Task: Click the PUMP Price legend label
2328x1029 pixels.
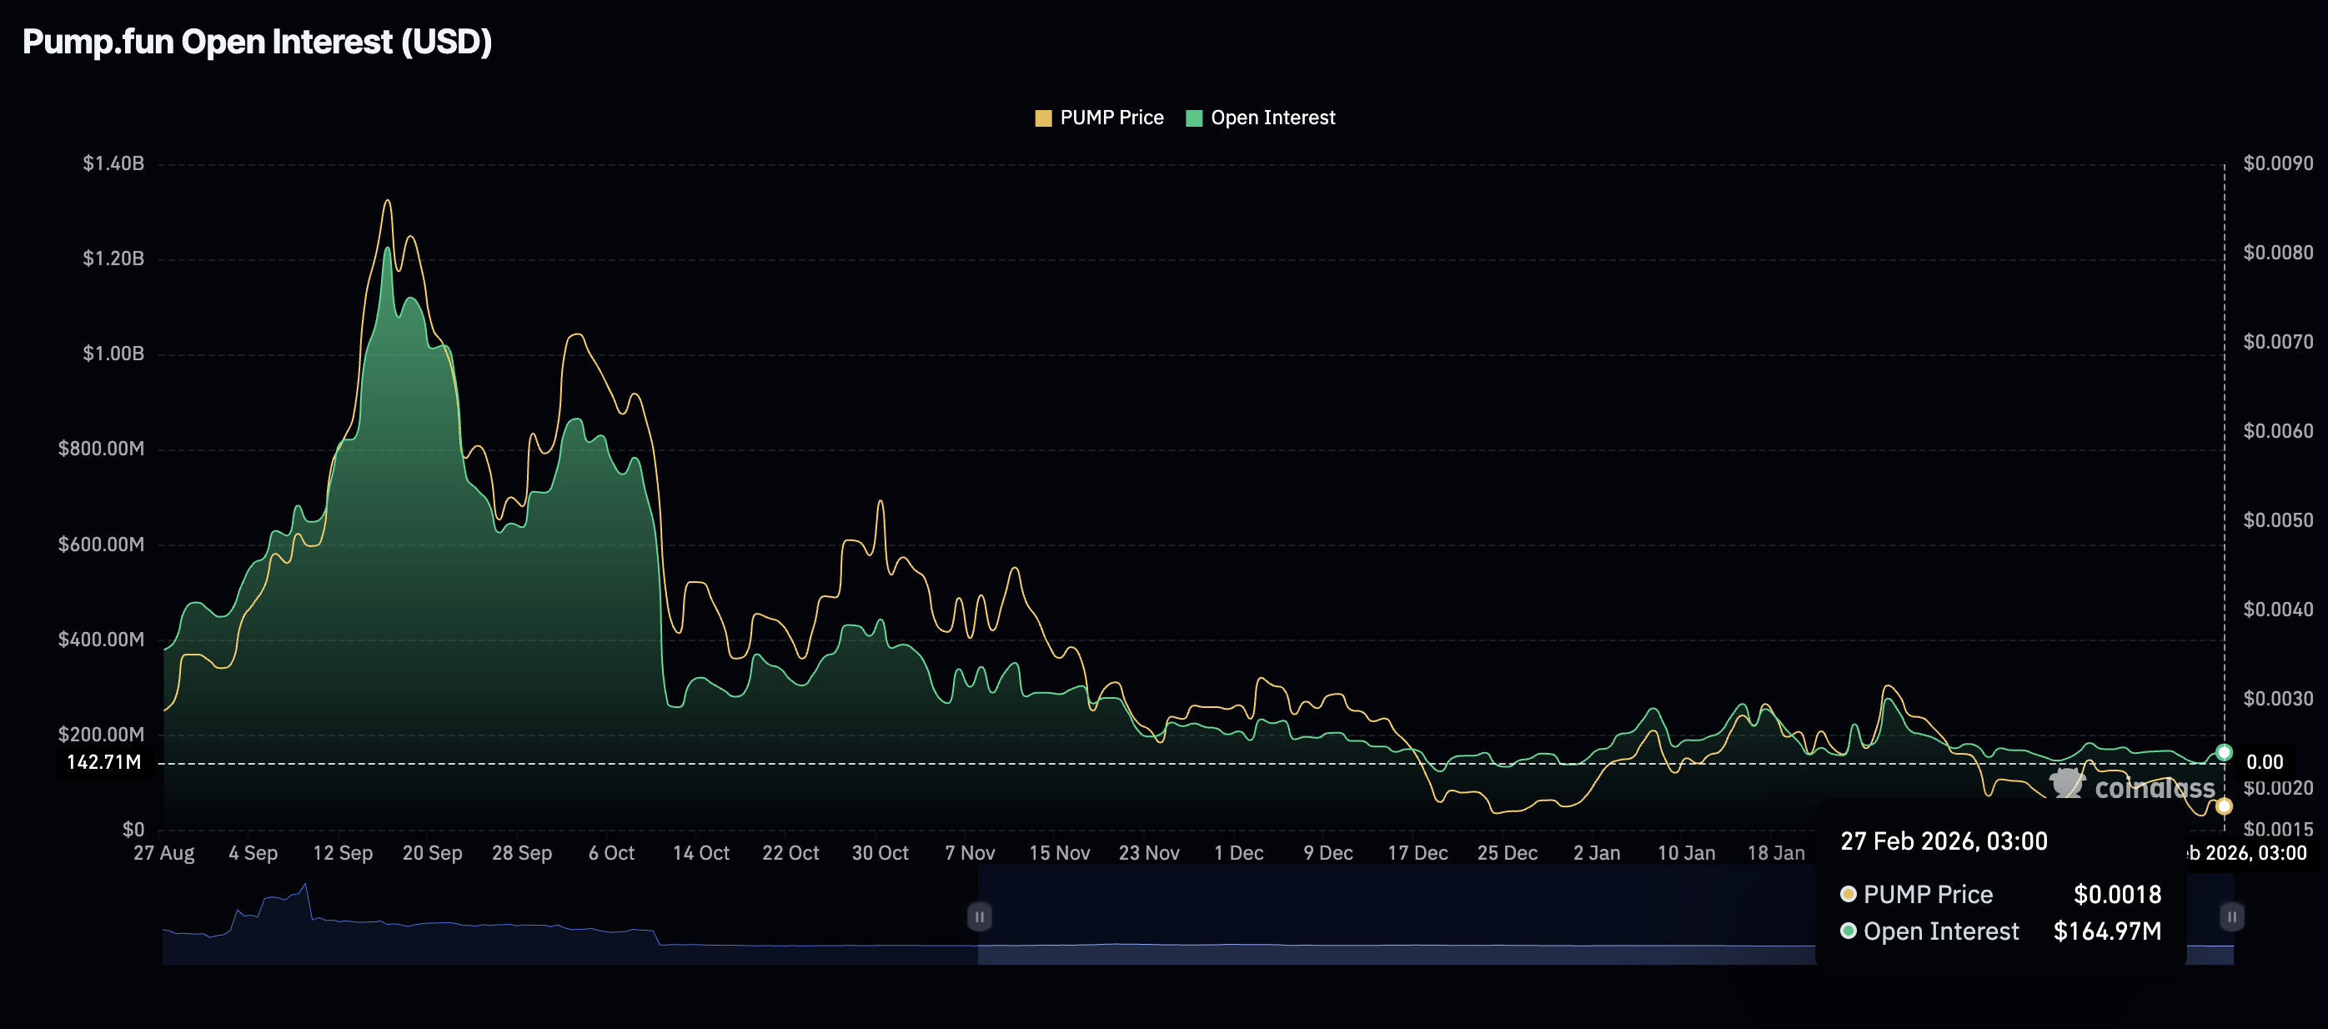Action: pyautogui.click(x=1111, y=118)
